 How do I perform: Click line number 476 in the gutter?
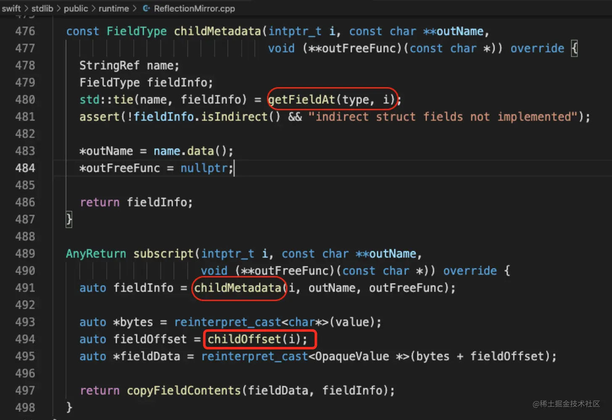[25, 31]
